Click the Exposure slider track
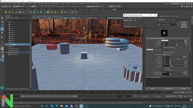Viewport: 193px width, 108px height. [177, 45]
